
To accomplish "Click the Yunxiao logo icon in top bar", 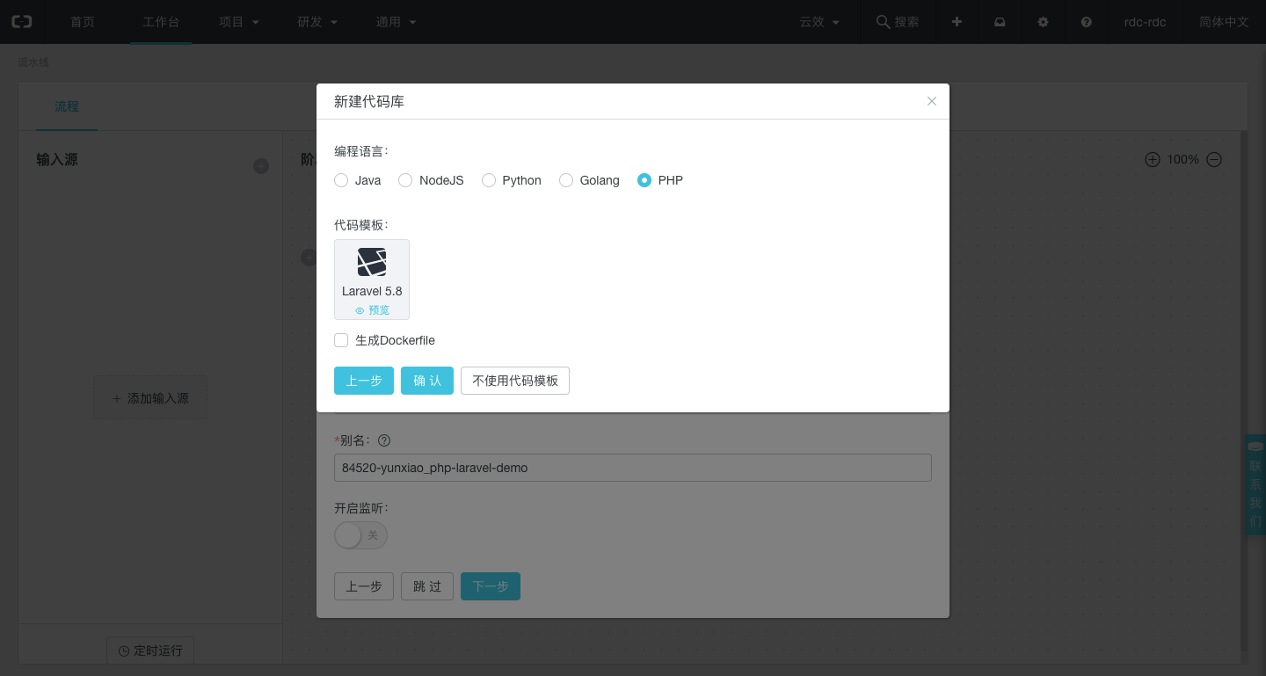I will (21, 22).
